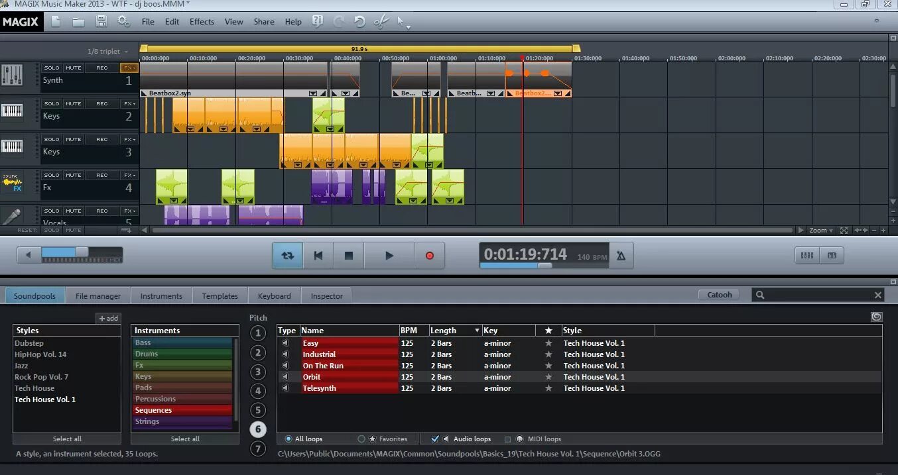Switch to the File manager tab

(x=98, y=295)
